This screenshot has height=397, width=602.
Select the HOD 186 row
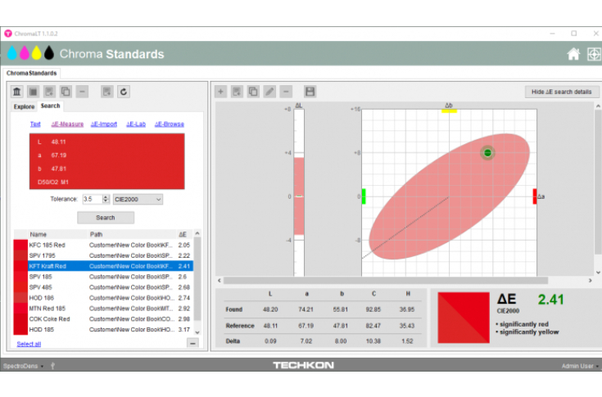click(103, 298)
